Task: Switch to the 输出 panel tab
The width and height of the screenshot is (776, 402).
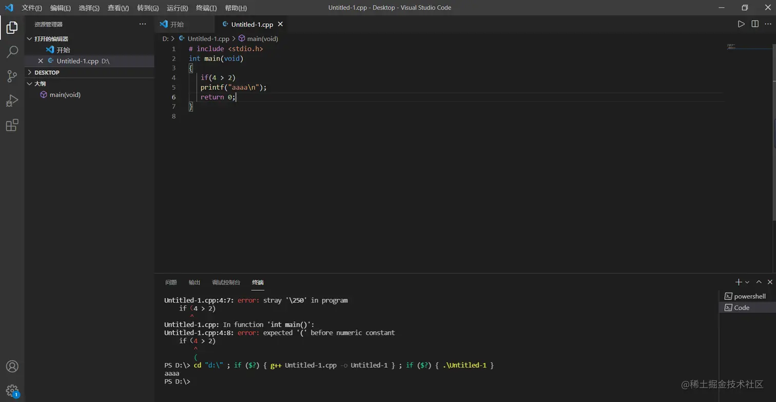Action: [195, 283]
